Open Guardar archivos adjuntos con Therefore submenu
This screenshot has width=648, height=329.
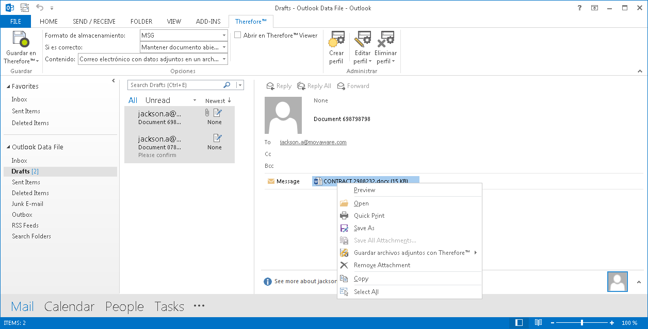410,253
